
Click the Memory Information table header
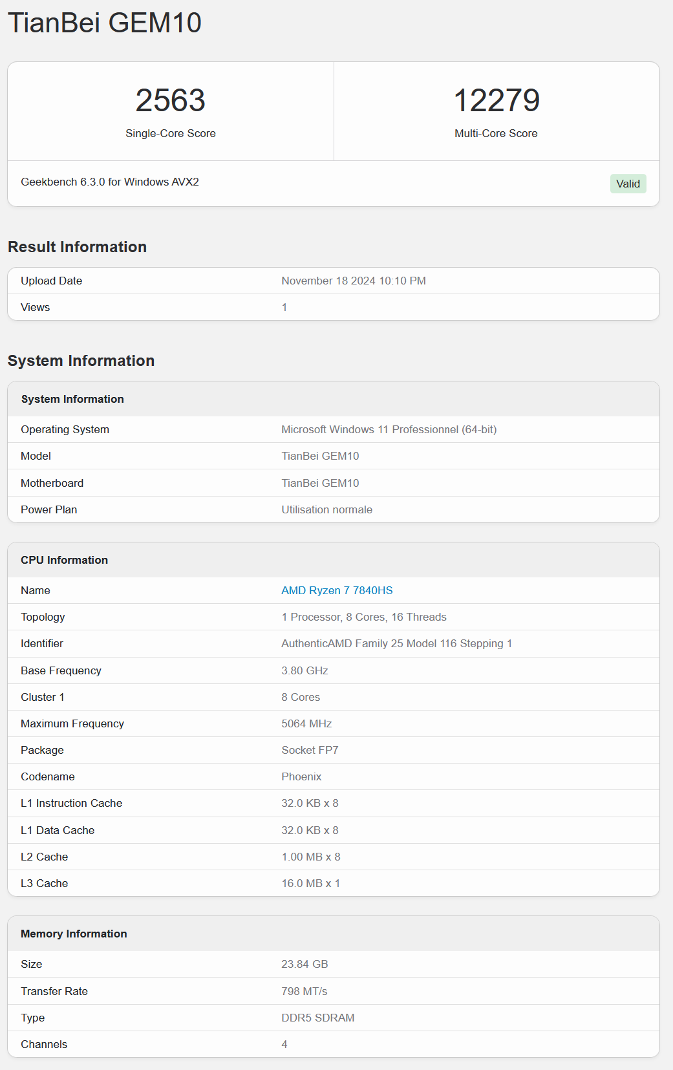(x=334, y=934)
